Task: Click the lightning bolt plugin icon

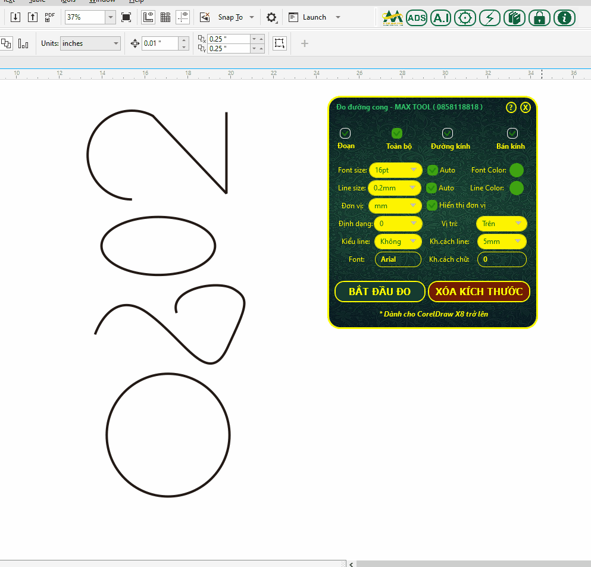Action: click(x=490, y=18)
